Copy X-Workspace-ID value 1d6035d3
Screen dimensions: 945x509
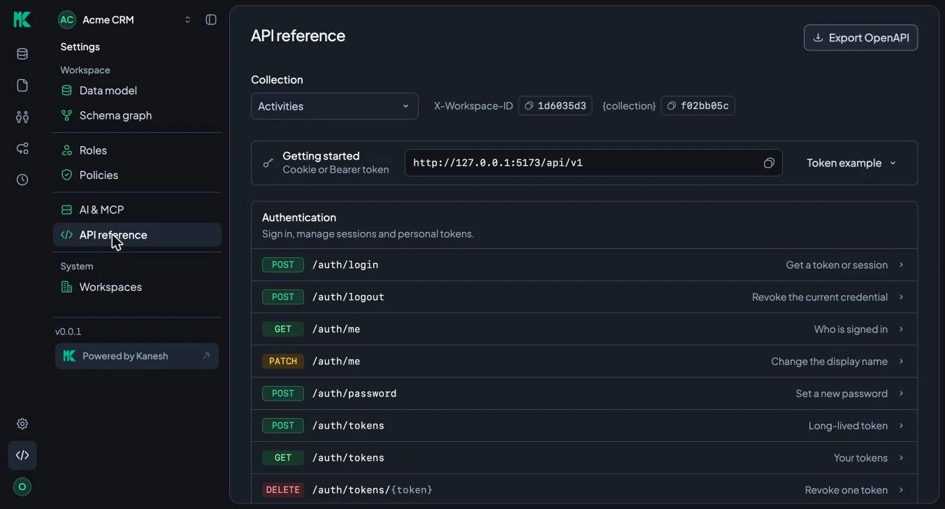555,106
